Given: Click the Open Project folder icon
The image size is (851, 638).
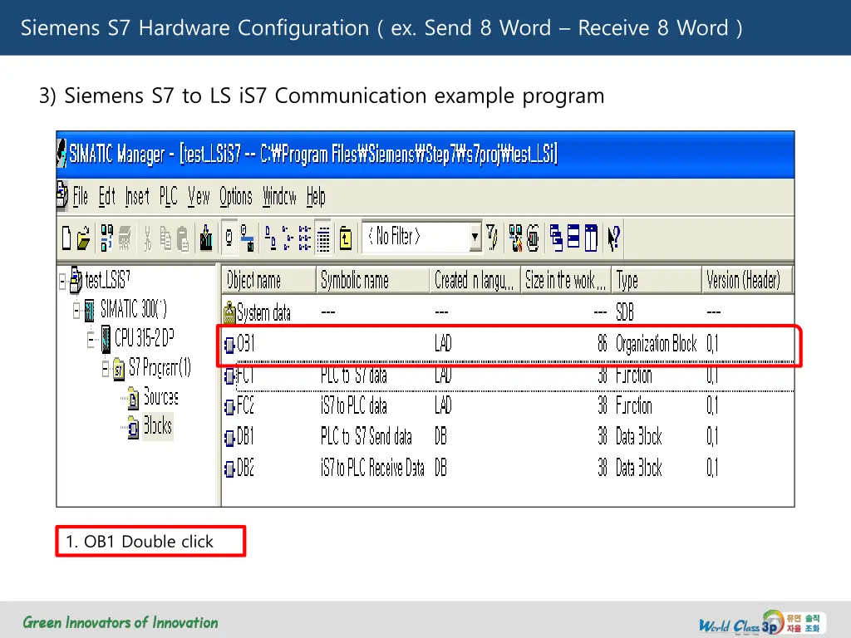Looking at the screenshot, I should click(x=83, y=238).
